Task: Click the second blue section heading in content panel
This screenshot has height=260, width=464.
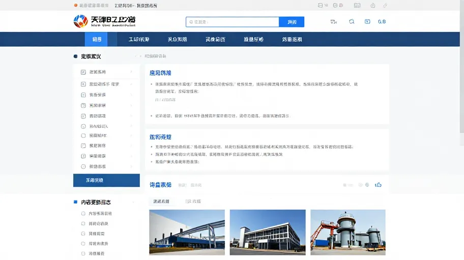Action: tap(160, 137)
